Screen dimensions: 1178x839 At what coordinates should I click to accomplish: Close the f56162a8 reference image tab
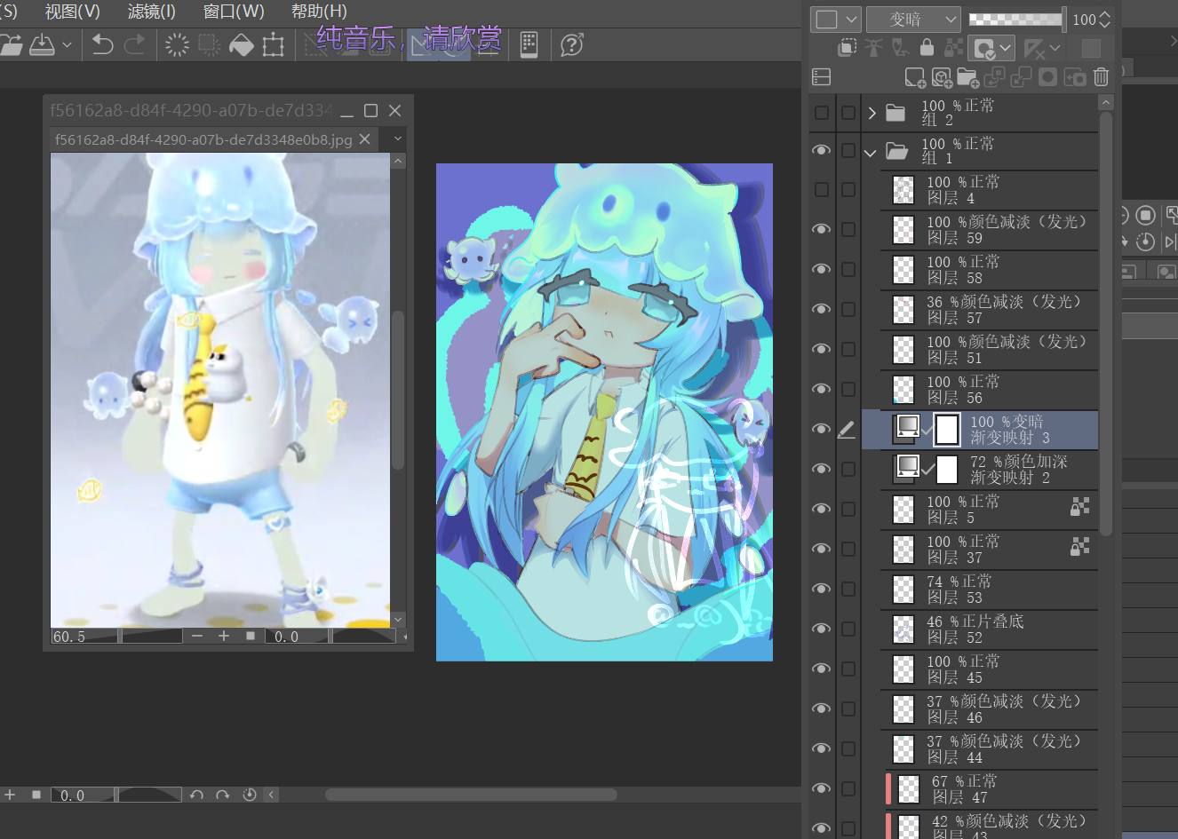pyautogui.click(x=364, y=139)
